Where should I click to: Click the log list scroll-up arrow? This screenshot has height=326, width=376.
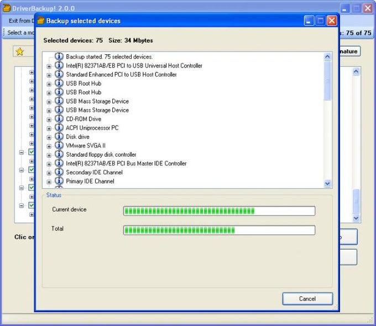[327, 56]
